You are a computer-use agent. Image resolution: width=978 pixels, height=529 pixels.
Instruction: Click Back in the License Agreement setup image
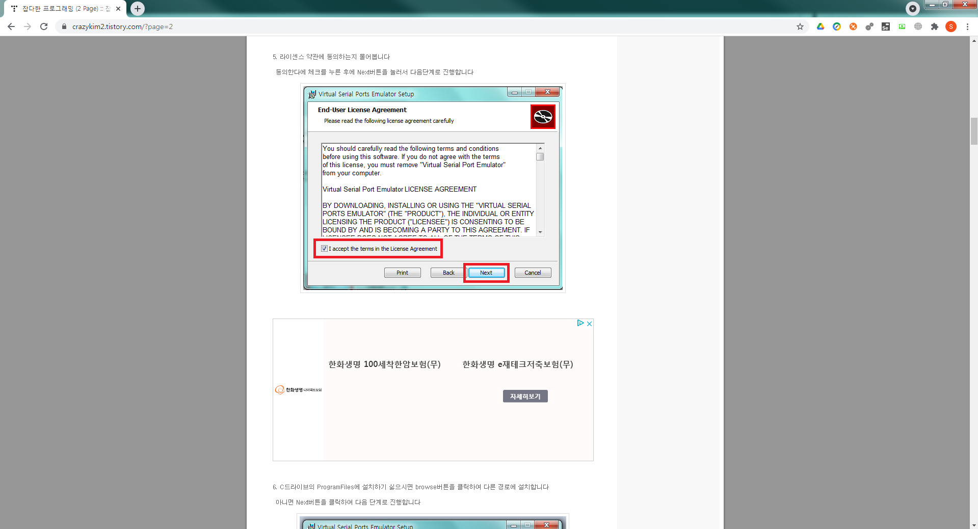tap(448, 273)
